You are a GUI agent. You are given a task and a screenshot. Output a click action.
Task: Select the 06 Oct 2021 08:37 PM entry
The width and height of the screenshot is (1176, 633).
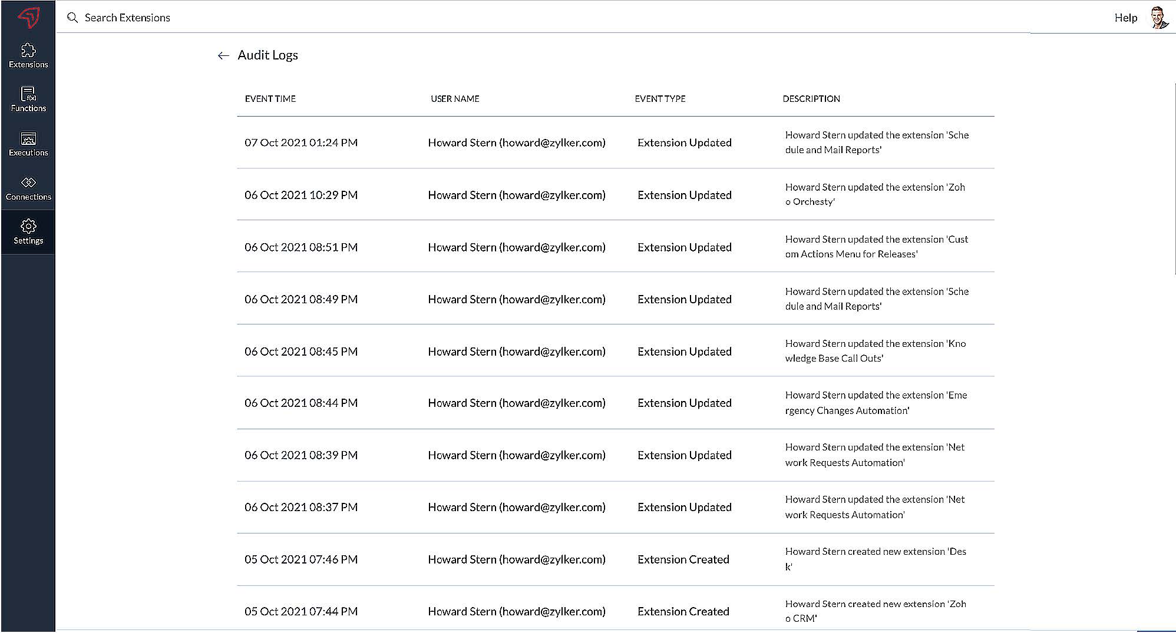click(616, 507)
